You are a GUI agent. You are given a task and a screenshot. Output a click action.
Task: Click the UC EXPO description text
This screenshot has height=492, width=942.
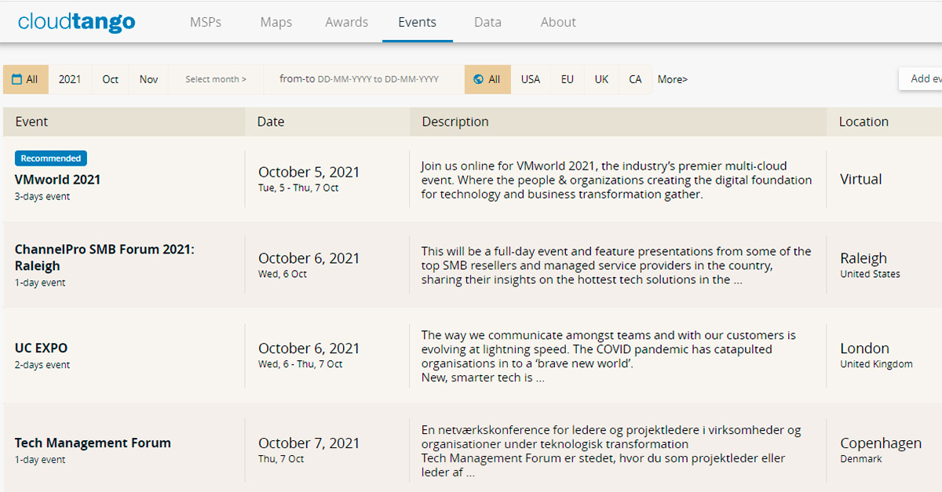coord(608,356)
